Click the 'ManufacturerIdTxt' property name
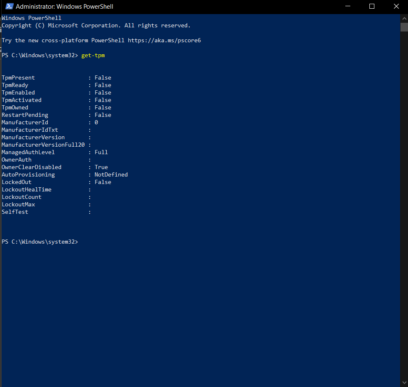 pos(30,130)
